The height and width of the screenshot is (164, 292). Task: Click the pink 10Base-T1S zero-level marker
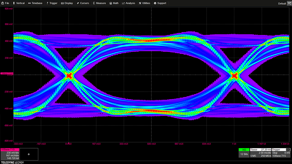tap(6, 74)
